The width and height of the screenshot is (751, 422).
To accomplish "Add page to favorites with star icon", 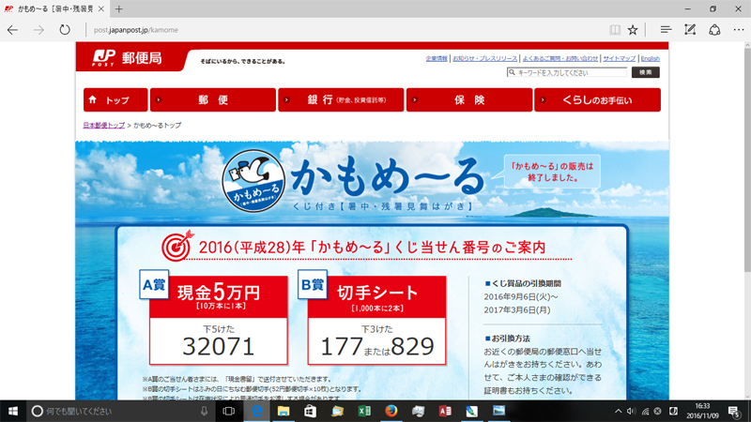I will click(x=633, y=30).
